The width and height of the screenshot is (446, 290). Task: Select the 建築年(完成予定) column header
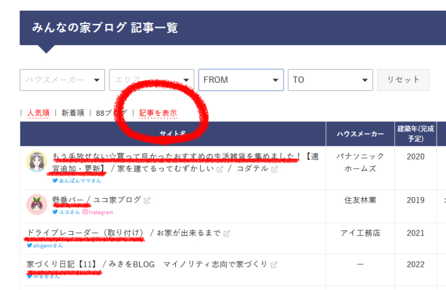[x=415, y=134]
